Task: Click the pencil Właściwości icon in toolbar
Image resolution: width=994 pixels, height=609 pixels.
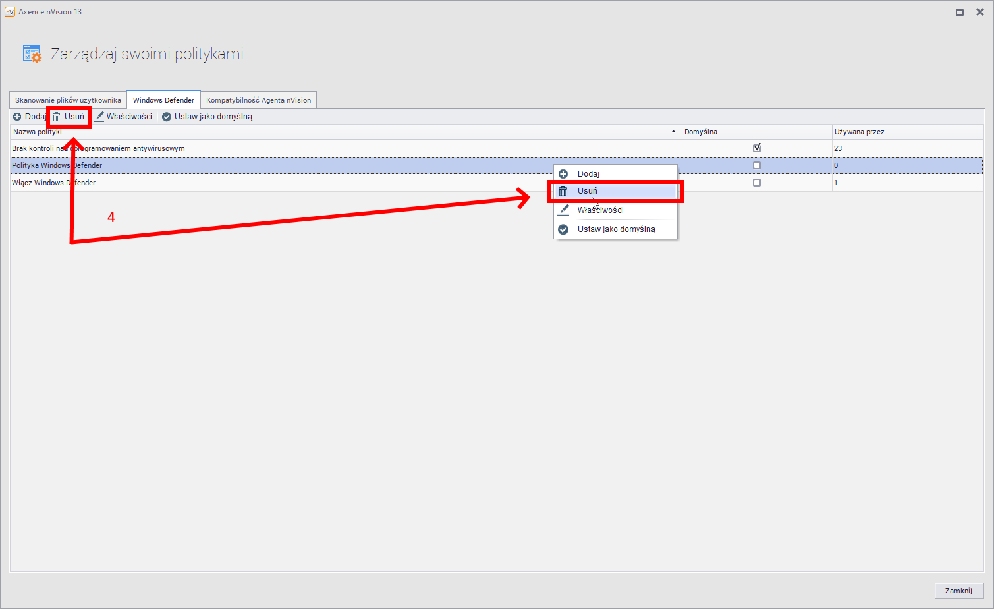Action: pyautogui.click(x=99, y=117)
